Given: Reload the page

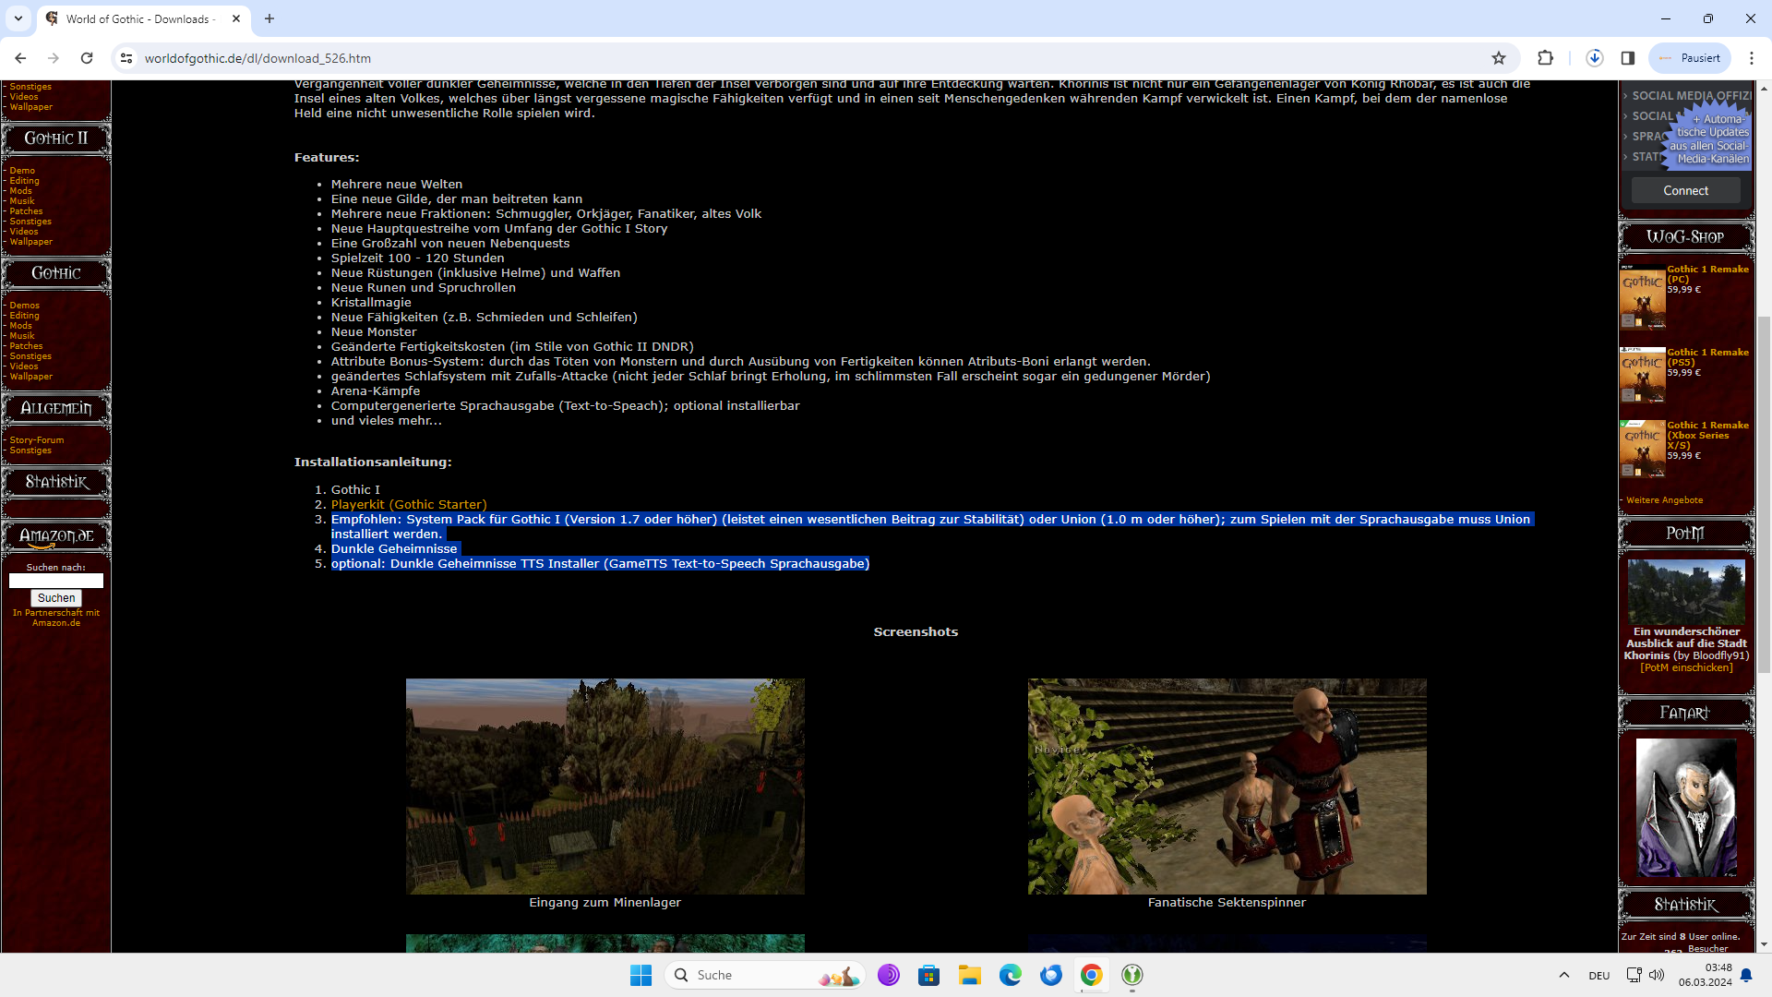Looking at the screenshot, I should 87,58.
